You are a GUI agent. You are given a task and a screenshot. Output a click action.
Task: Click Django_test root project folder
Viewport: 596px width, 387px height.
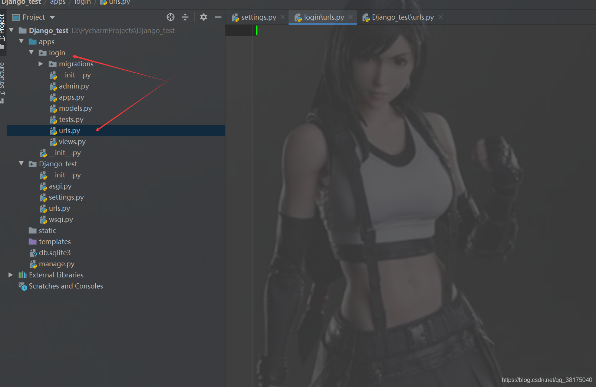(49, 30)
